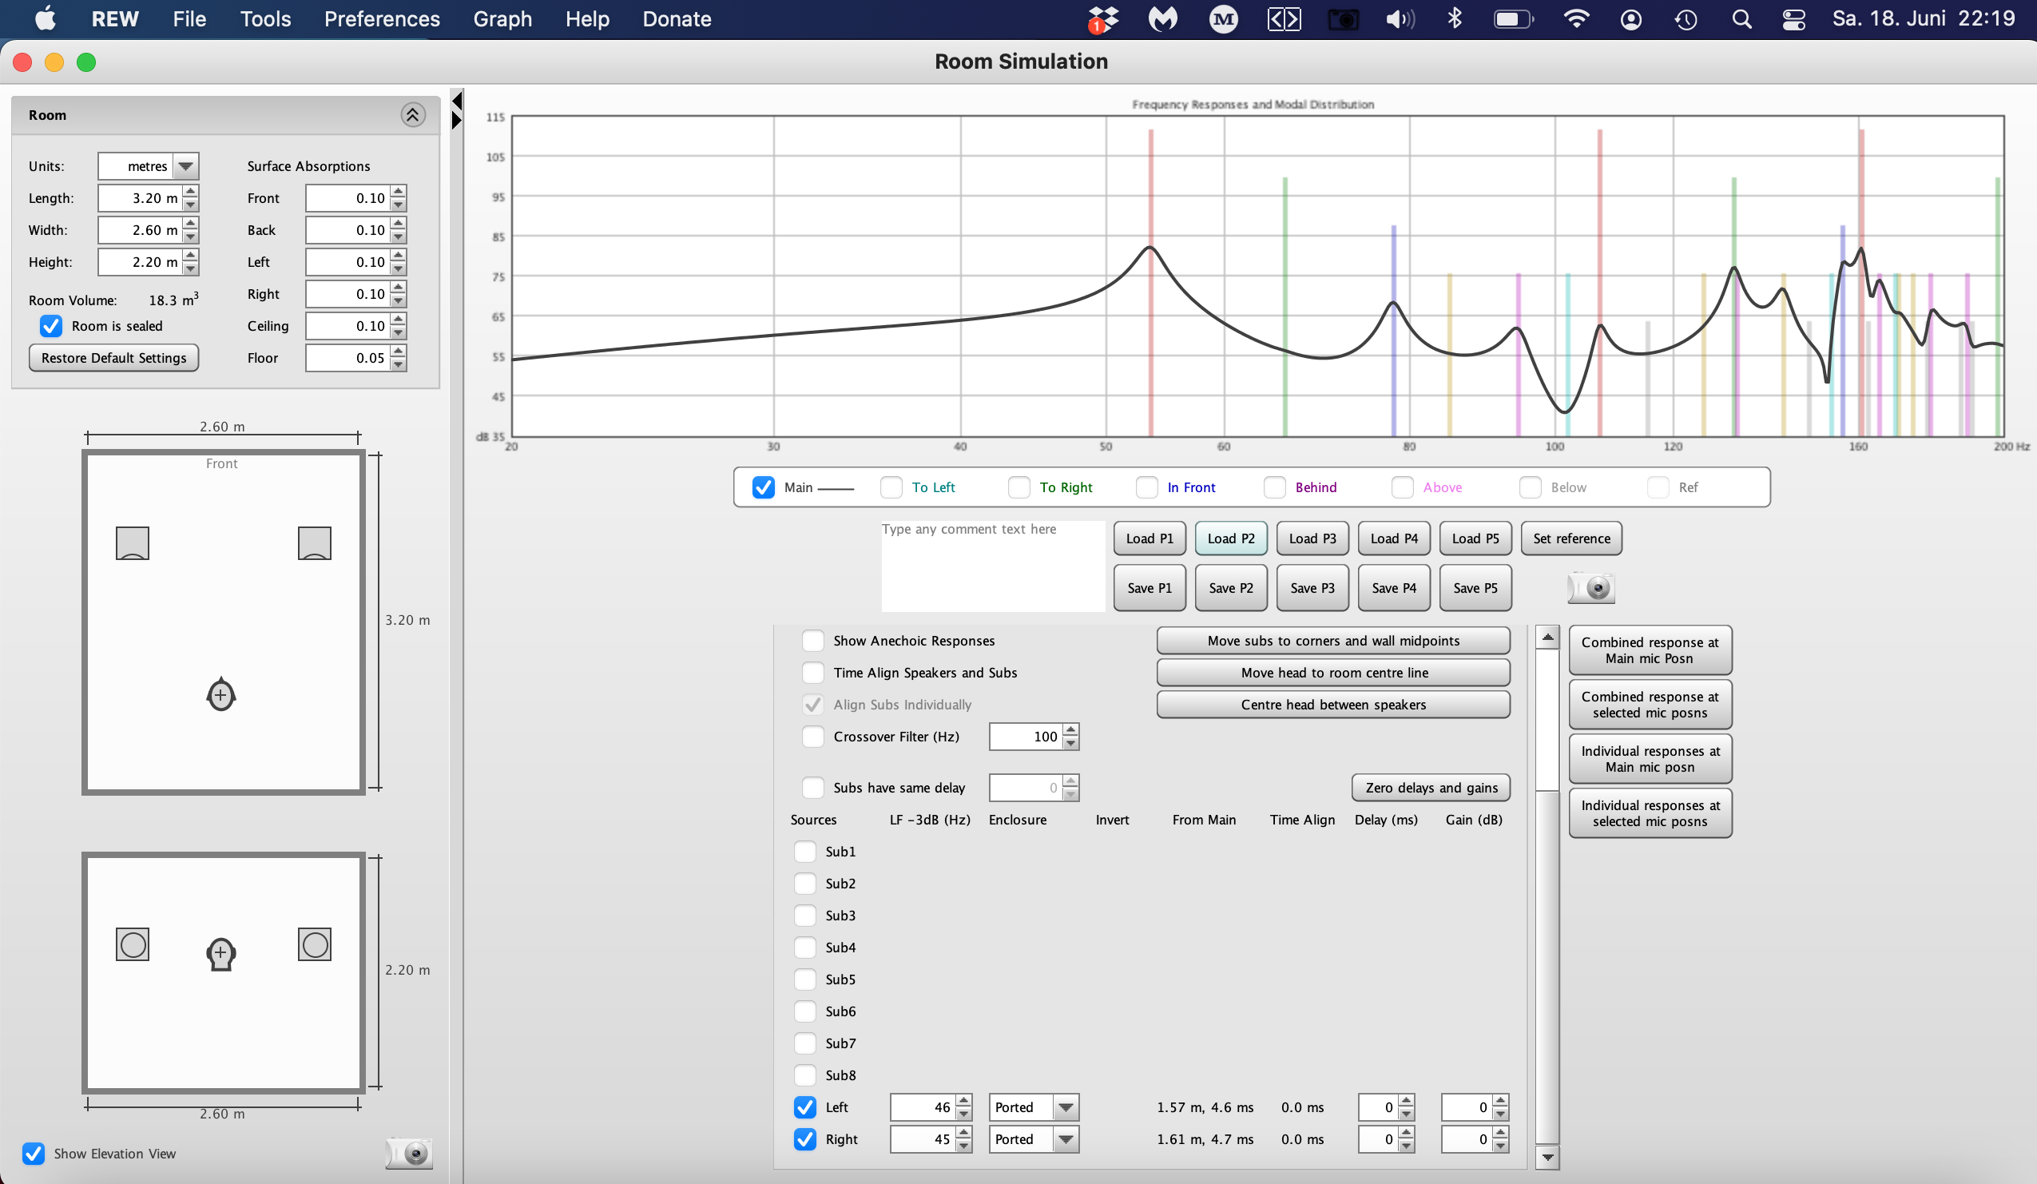2037x1184 pixels.
Task: Click Zero delays and gains button
Action: coord(1431,787)
